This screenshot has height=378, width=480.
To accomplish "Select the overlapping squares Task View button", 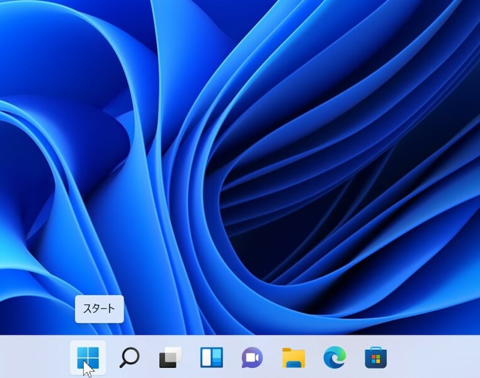I will (x=170, y=358).
